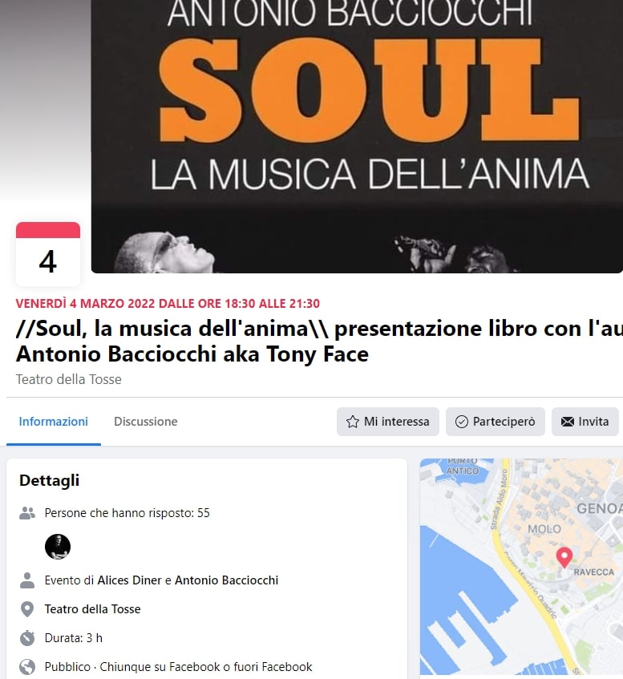623x679 pixels.
Task: Click the respondent profile picture thumbnail
Action: pos(58,547)
